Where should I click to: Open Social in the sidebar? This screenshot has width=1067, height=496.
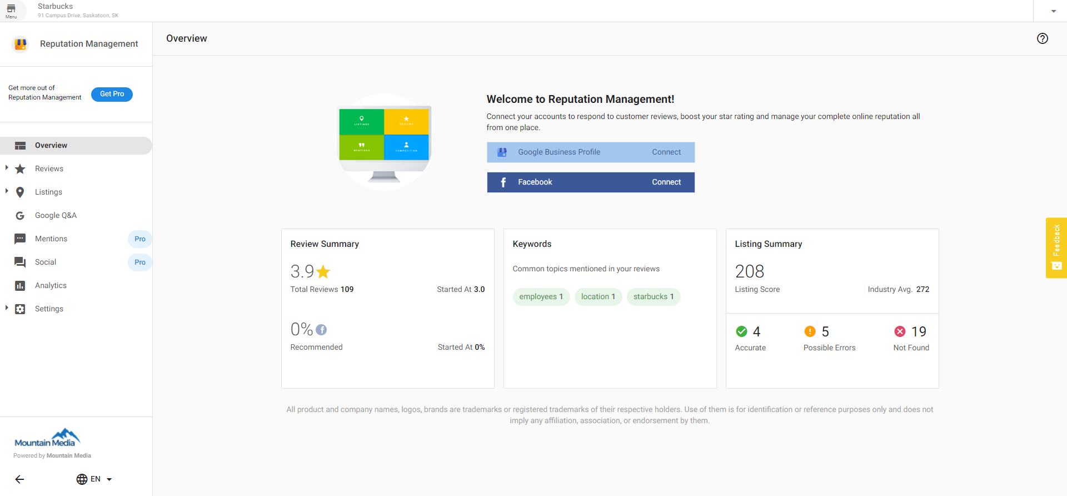click(x=45, y=262)
